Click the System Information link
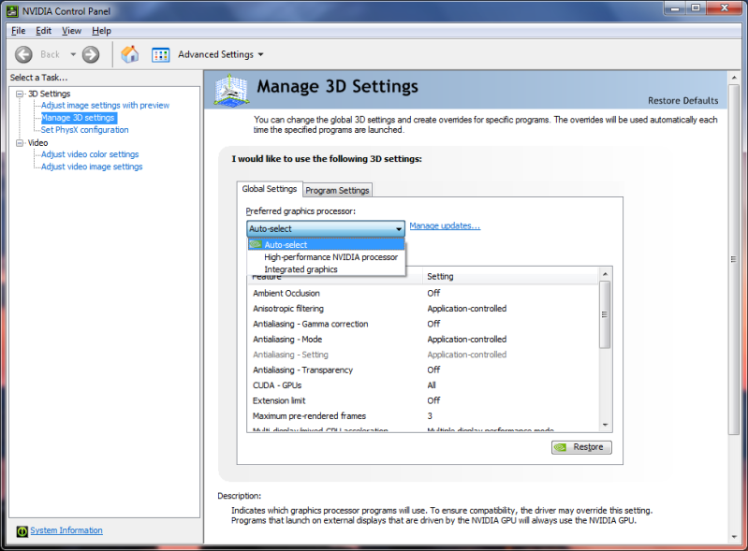The height and width of the screenshot is (551, 748). (x=66, y=530)
